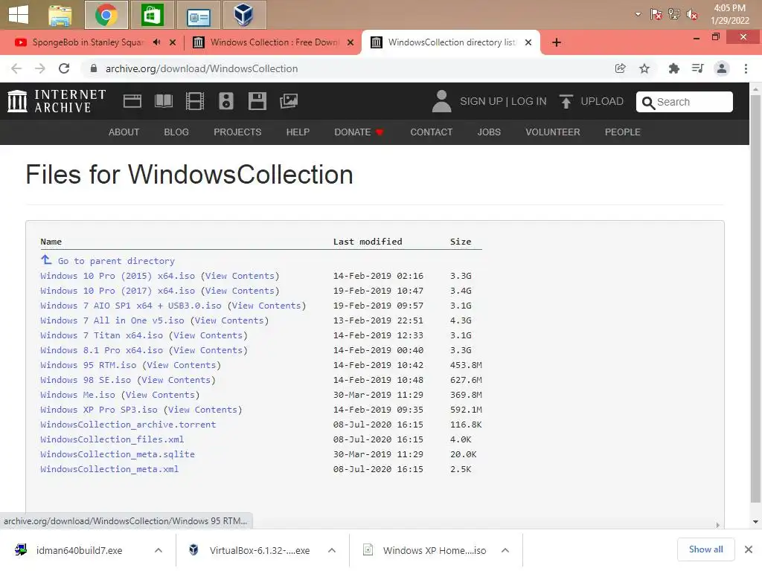
Task: Open the Windows Store taskbar icon
Action: [x=152, y=15]
